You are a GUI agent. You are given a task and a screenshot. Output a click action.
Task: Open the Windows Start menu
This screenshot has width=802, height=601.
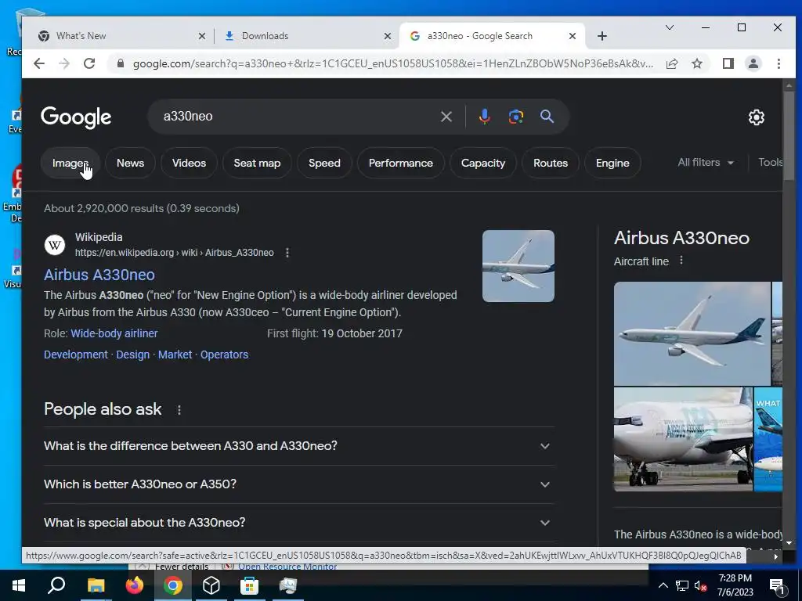click(x=19, y=585)
